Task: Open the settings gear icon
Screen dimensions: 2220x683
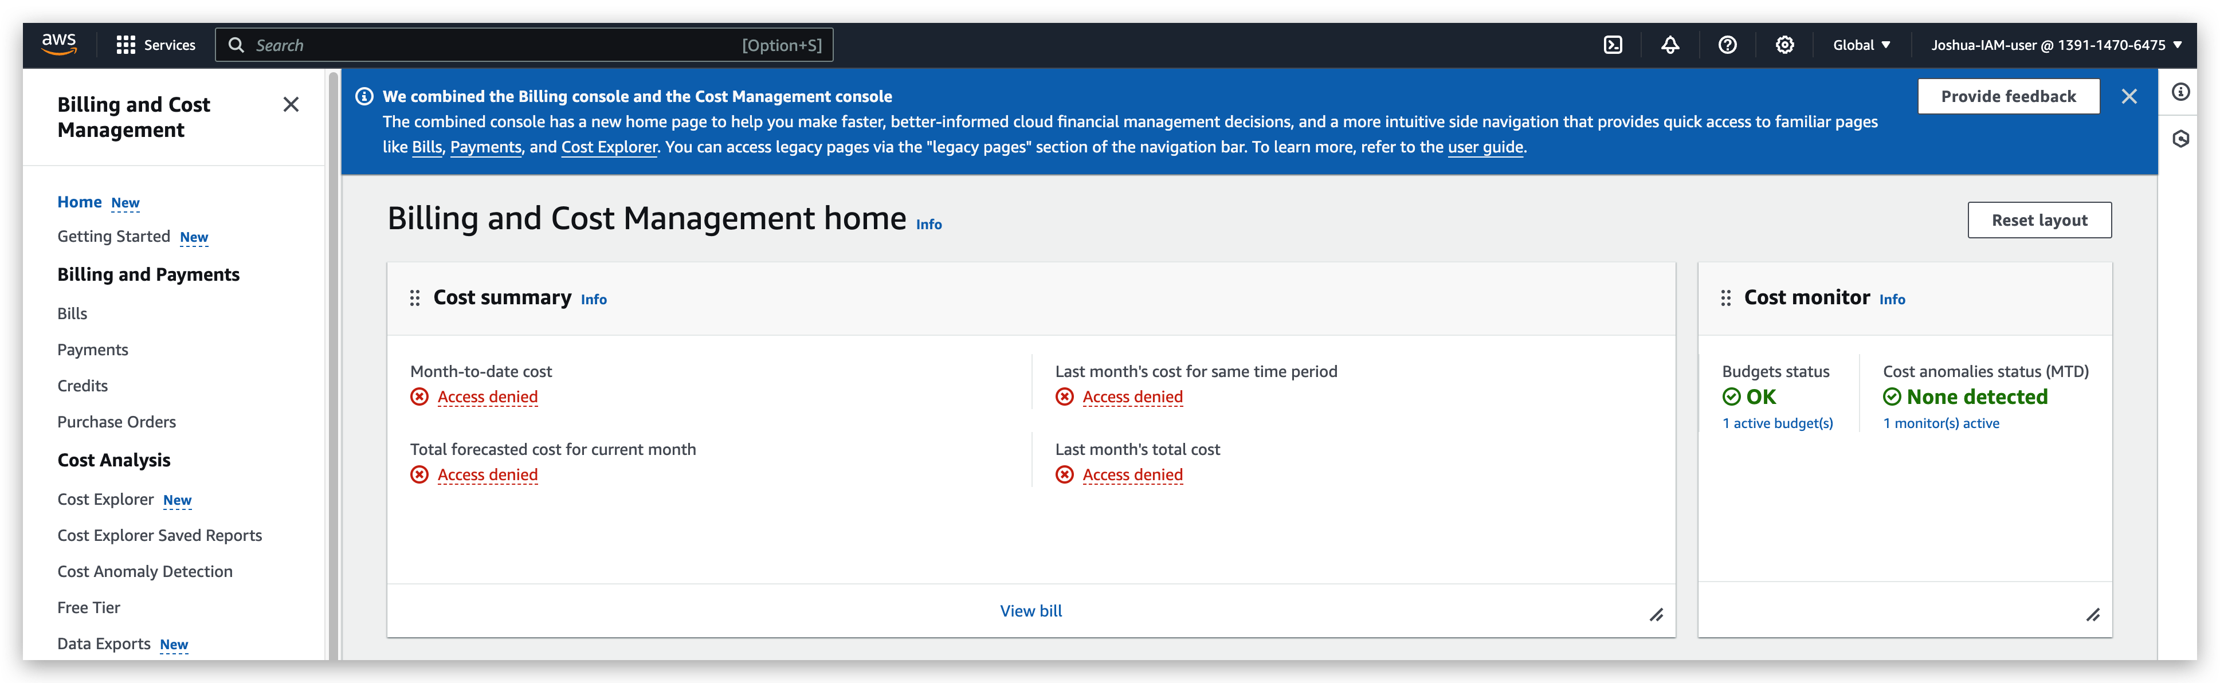Action: 1784,45
